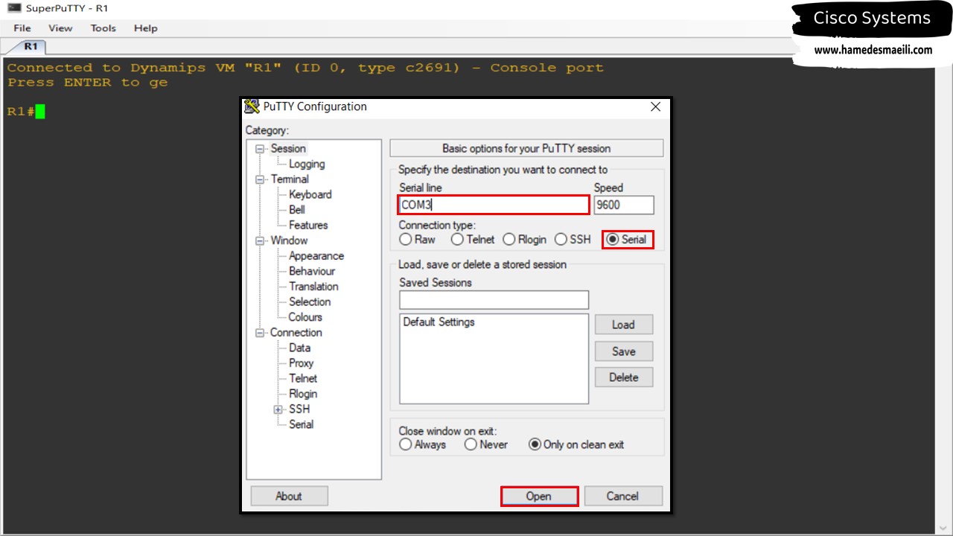Select Terminal category in the tree
The image size is (953, 536).
(x=290, y=179)
